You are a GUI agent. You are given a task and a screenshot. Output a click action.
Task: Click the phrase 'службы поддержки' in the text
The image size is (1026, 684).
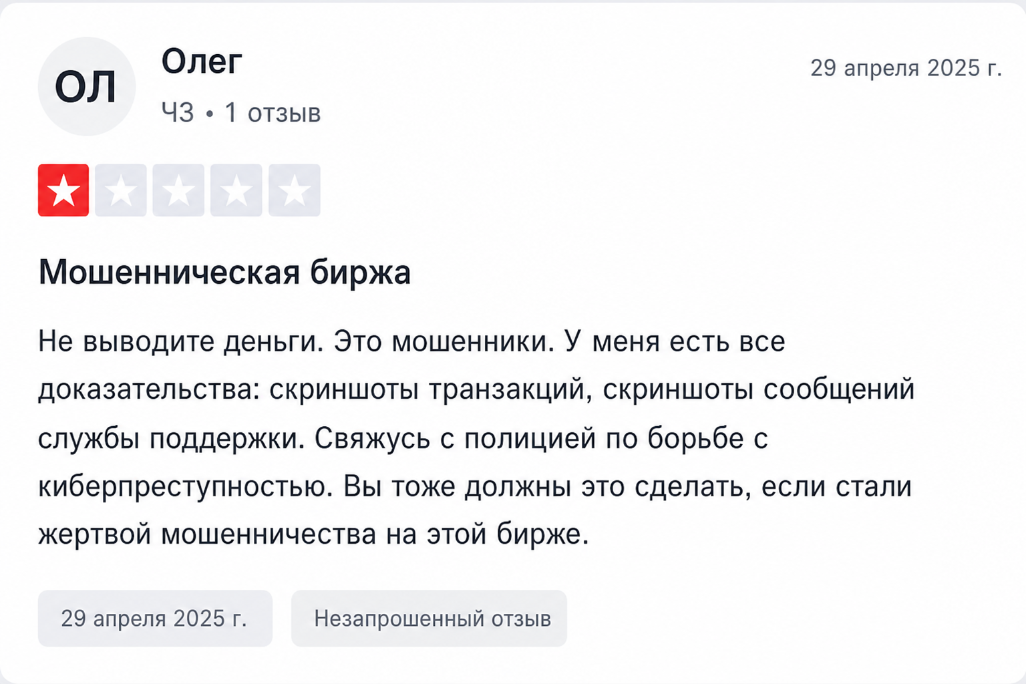(171, 439)
